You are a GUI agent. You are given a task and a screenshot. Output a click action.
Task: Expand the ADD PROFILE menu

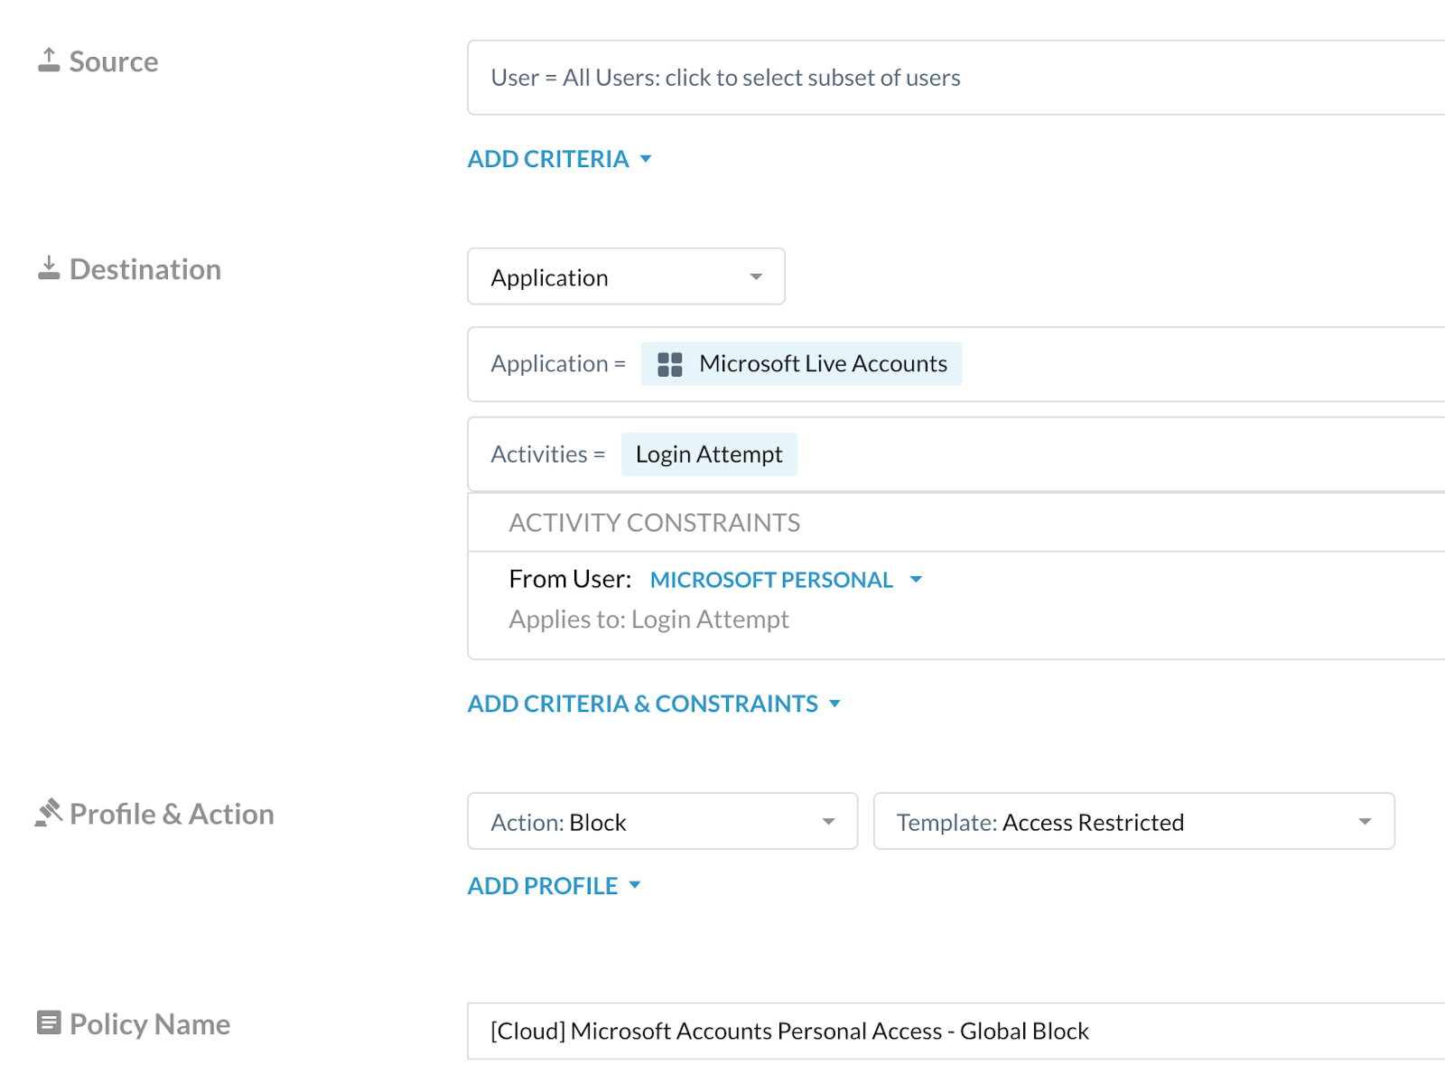pos(554,886)
